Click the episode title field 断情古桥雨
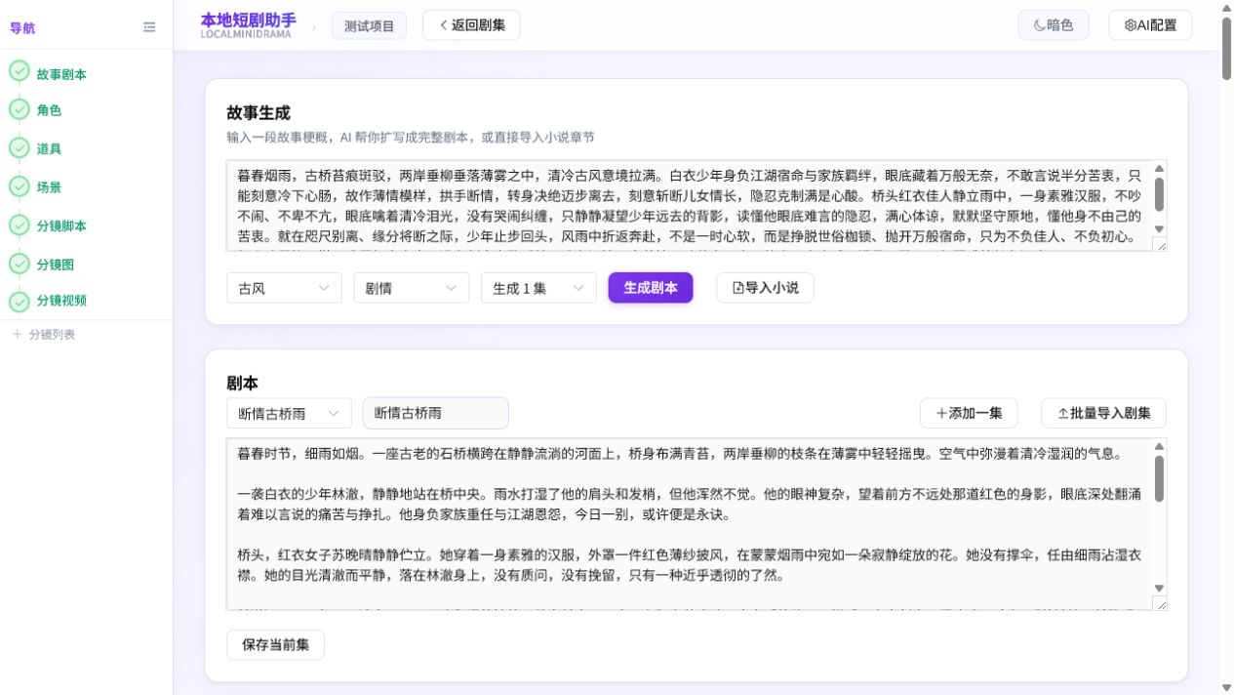The image size is (1234, 695). (435, 413)
